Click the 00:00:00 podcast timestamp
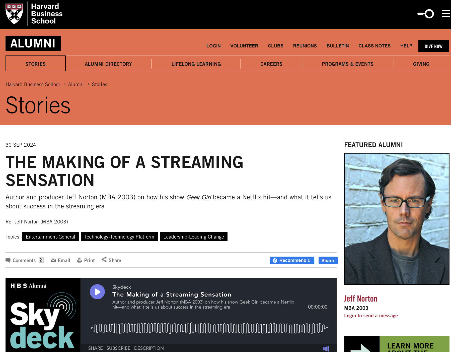Viewport: 451px width, 352px height. click(x=318, y=307)
